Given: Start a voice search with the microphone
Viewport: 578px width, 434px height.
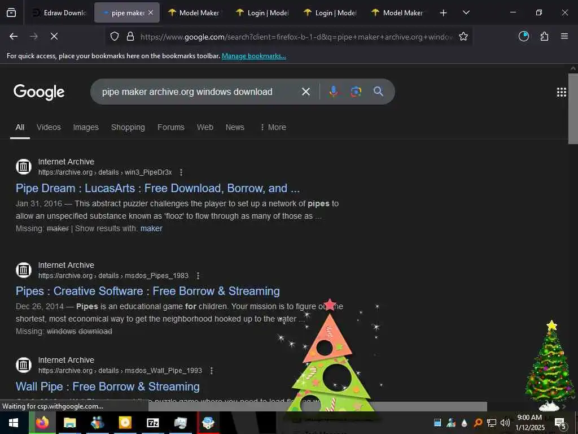Looking at the screenshot, I should [x=334, y=92].
